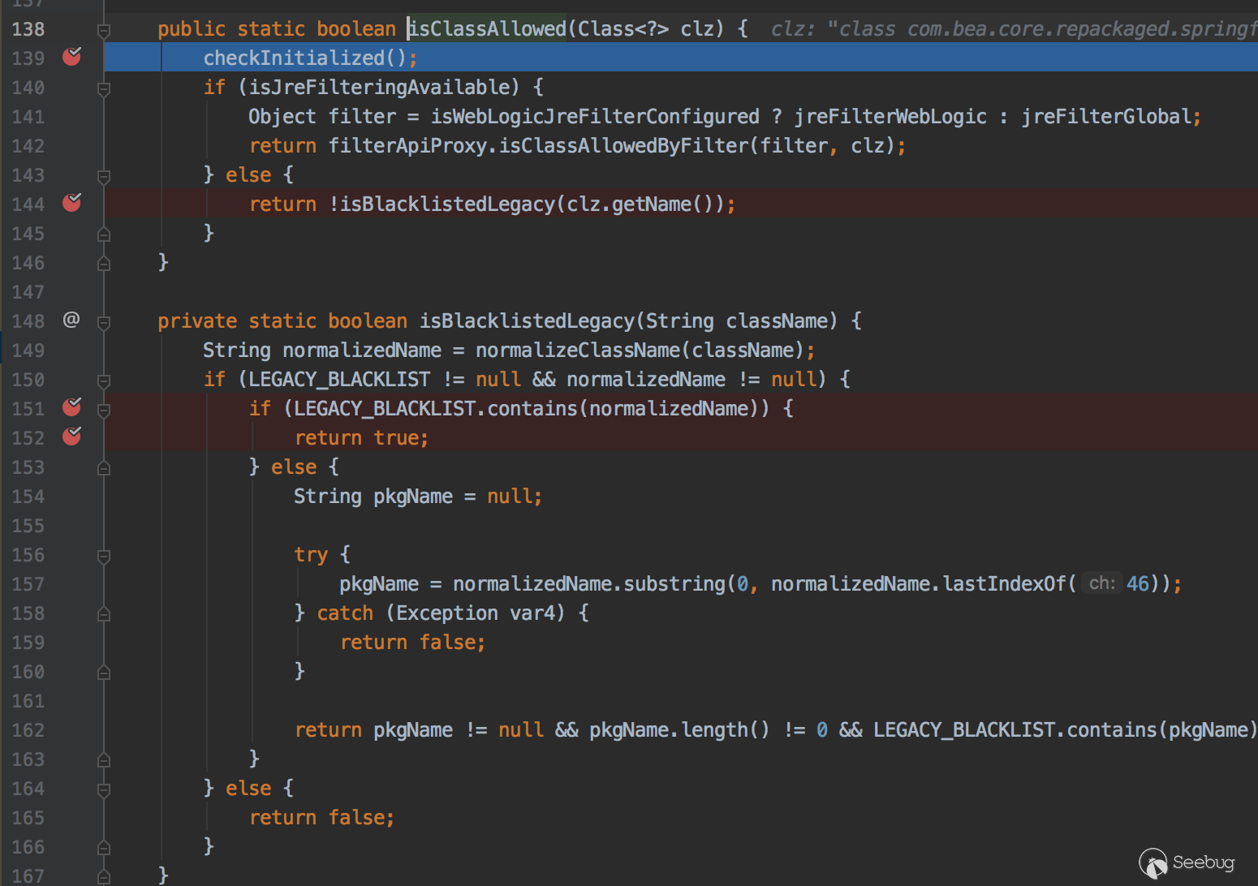Click the lastIndexOf call on line 157
Image resolution: width=1258 pixels, height=886 pixels.
click(1005, 583)
